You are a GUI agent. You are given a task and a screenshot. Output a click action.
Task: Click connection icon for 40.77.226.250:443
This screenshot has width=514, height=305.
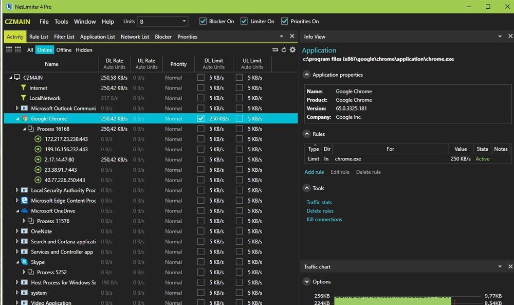click(38, 180)
